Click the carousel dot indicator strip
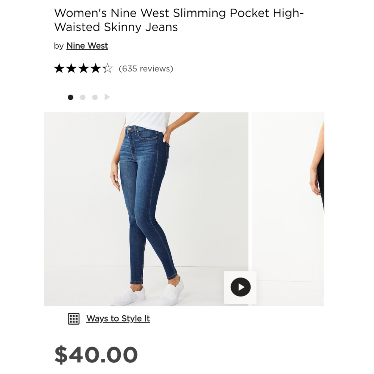 (x=83, y=97)
